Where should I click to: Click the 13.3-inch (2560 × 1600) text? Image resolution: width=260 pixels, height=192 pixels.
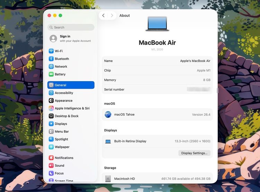(192, 141)
